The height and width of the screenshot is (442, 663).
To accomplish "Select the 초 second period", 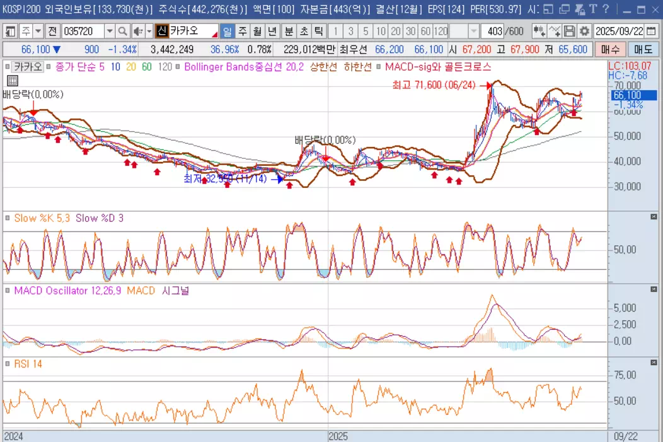I will (304, 32).
